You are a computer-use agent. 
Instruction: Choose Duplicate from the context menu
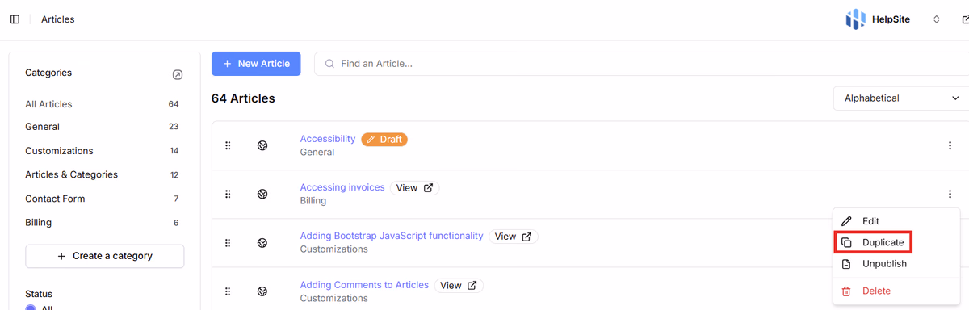[x=896, y=242]
